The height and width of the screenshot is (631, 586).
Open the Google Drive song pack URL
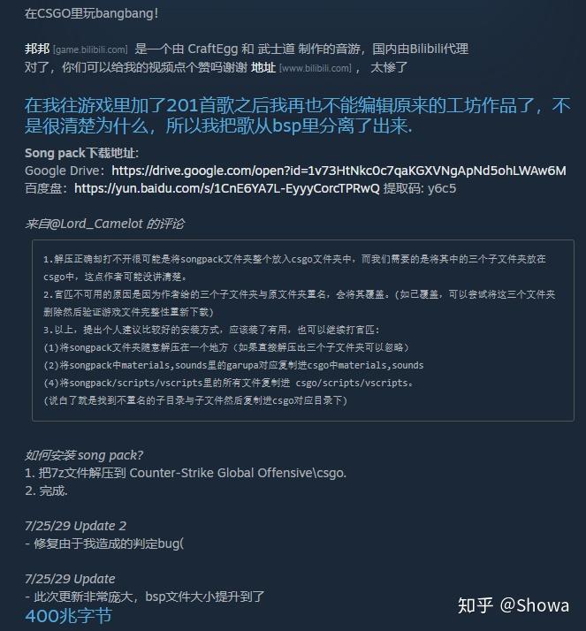tap(339, 171)
